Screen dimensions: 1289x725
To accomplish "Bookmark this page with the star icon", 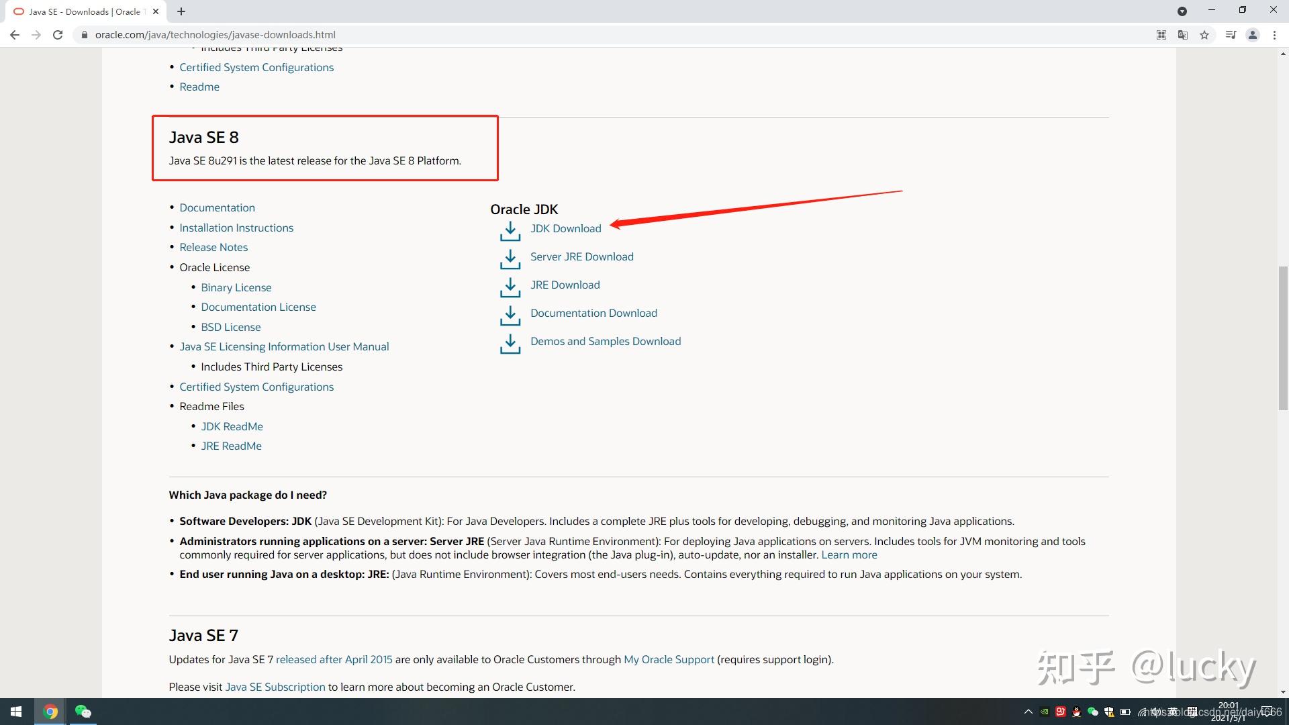I will (x=1204, y=35).
